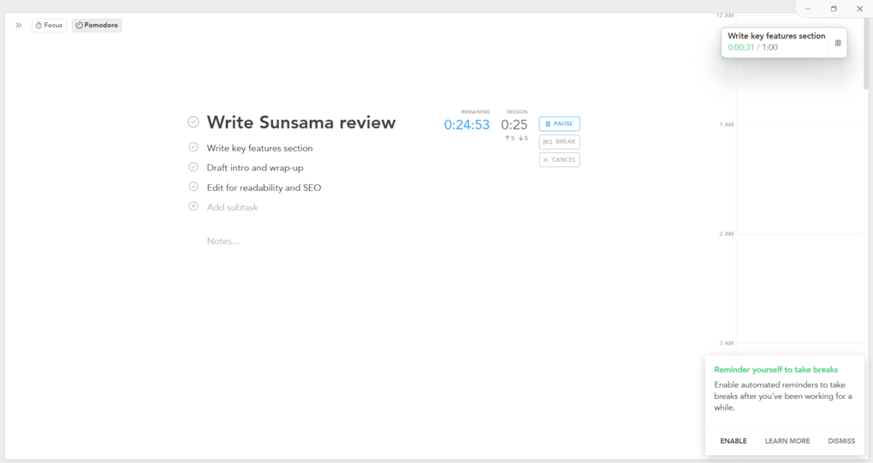Close the Sunsama window
Screen dimensions: 873x463
[859, 9]
